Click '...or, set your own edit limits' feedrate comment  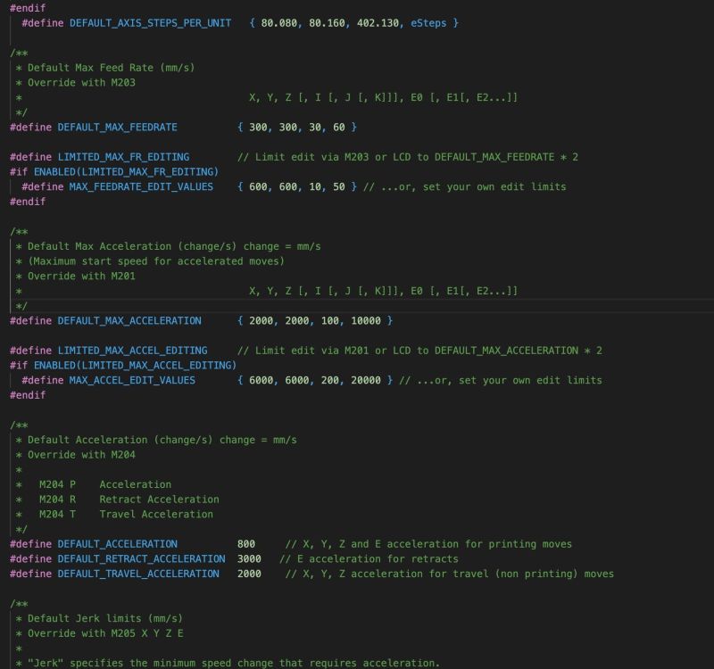point(464,187)
